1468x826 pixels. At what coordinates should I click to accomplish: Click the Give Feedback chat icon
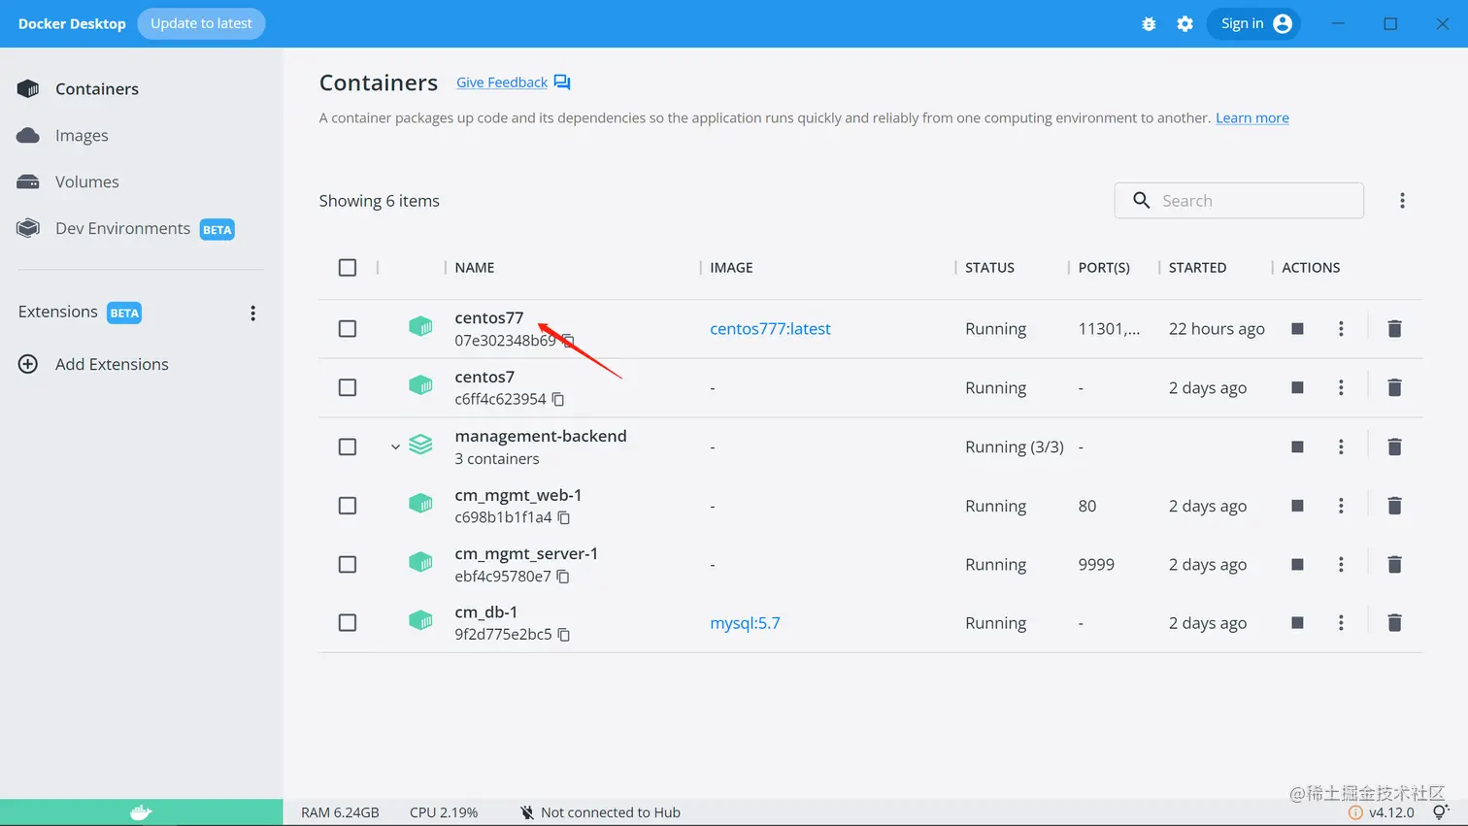pyautogui.click(x=562, y=83)
